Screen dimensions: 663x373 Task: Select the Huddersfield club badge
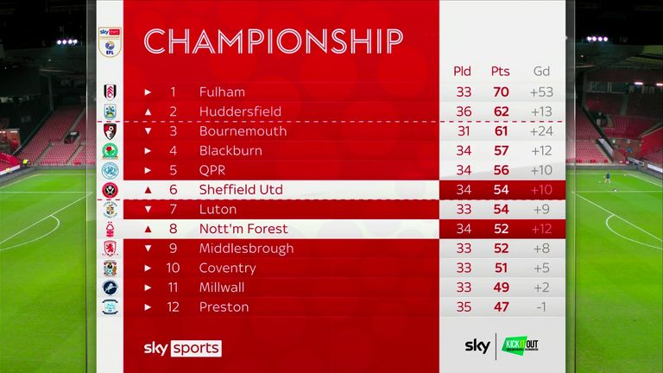[110, 111]
